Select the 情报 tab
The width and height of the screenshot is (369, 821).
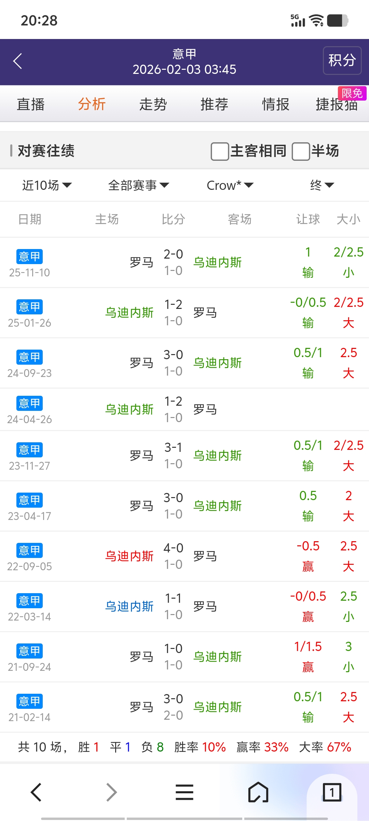[x=275, y=104]
